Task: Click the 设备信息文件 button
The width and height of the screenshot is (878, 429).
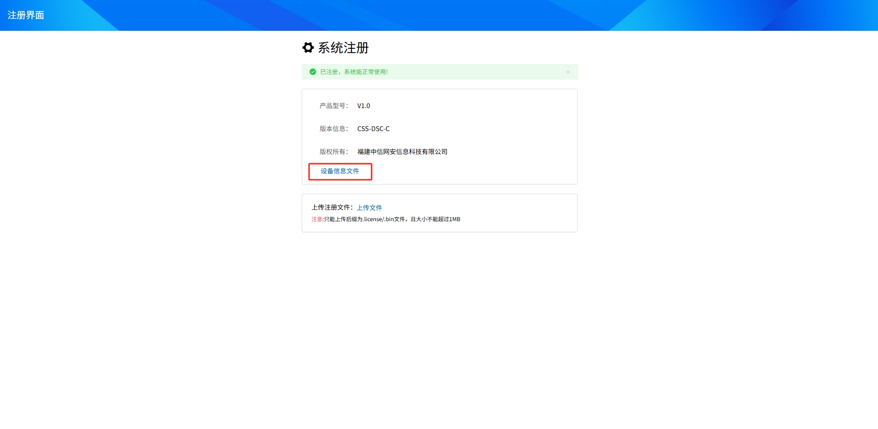Action: (340, 171)
